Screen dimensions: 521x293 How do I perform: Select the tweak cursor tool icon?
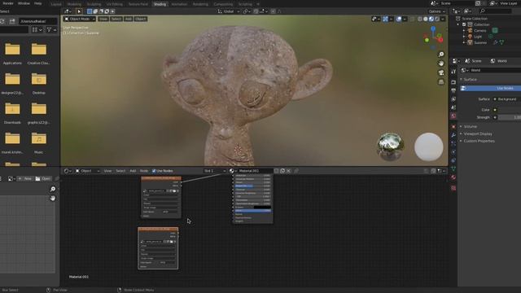coord(79,11)
